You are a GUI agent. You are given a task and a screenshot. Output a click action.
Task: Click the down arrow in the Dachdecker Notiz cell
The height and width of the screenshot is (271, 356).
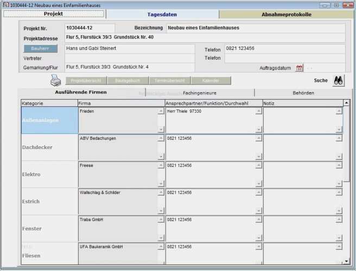pyautogui.click(x=339, y=157)
